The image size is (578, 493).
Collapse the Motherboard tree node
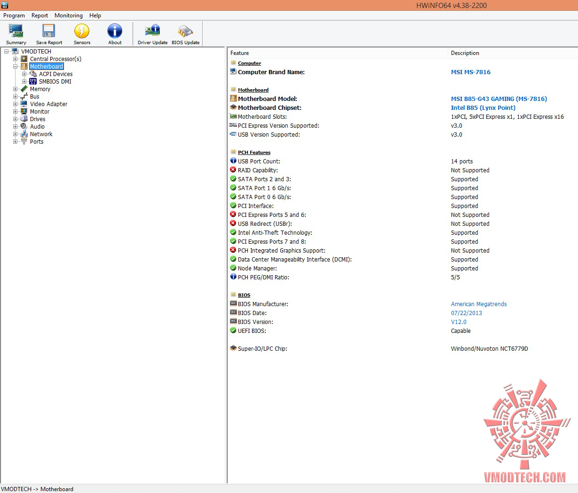(15, 67)
